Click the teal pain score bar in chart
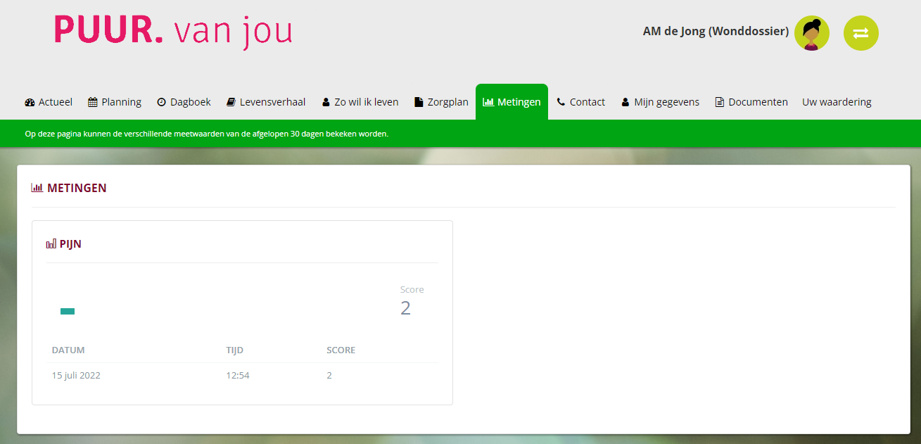The width and height of the screenshot is (921, 444). tap(68, 311)
